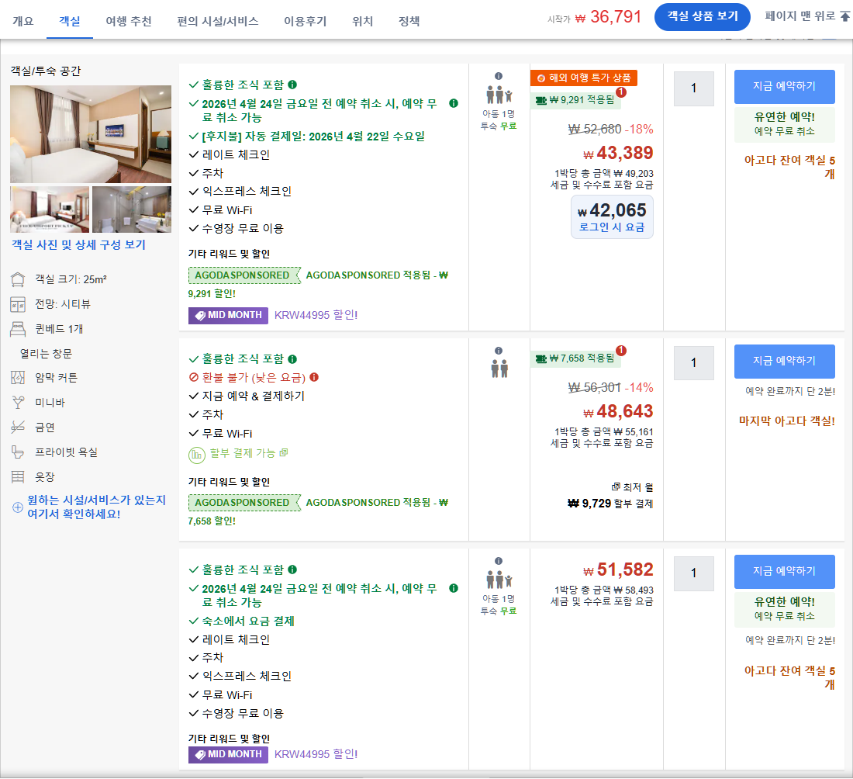Open the 위치 tab
Screen dimensions: 853x779
point(362,21)
